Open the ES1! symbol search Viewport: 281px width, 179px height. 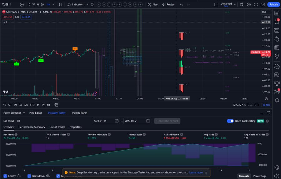click(x=7, y=4)
